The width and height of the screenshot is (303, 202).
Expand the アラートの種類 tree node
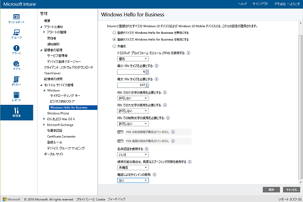click(x=44, y=32)
